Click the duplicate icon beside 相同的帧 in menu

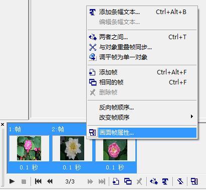tap(93, 82)
